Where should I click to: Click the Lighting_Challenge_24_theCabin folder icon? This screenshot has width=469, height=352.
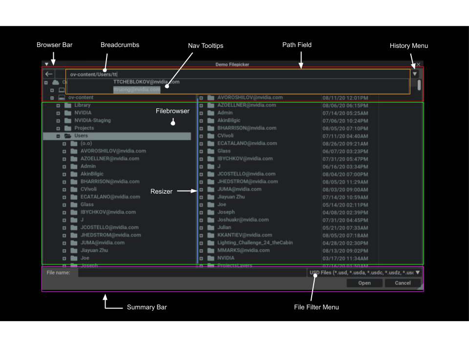click(211, 242)
